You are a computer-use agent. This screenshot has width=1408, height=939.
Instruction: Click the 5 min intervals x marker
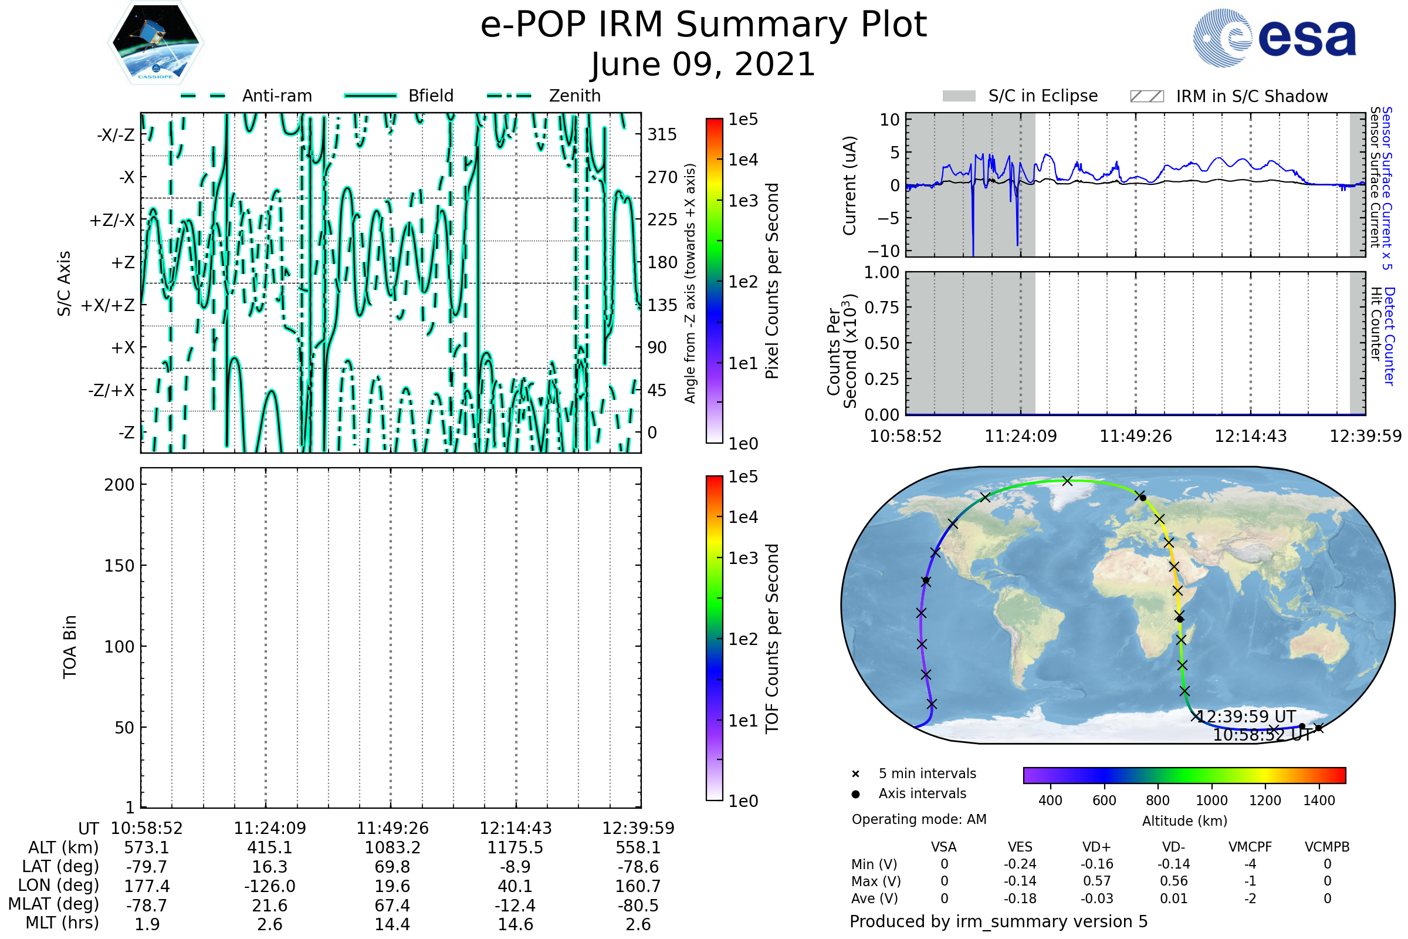[x=855, y=774]
